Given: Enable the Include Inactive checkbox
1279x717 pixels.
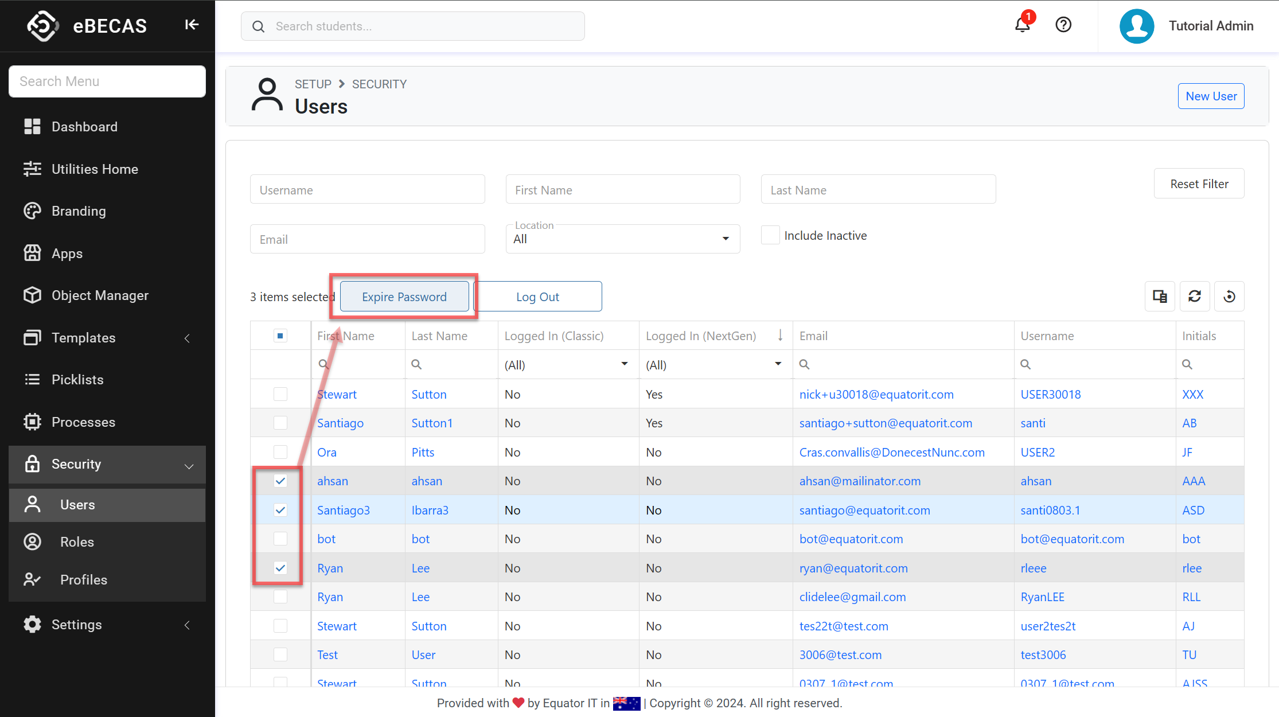Looking at the screenshot, I should pos(770,235).
